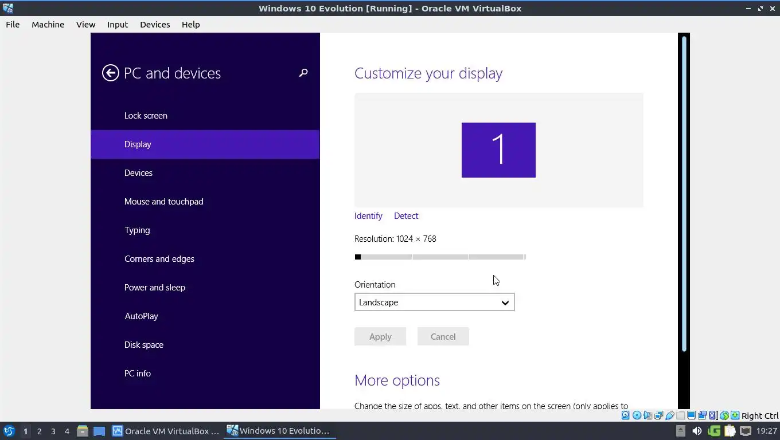Click the Apply button
This screenshot has width=780, height=440.
[380, 336]
